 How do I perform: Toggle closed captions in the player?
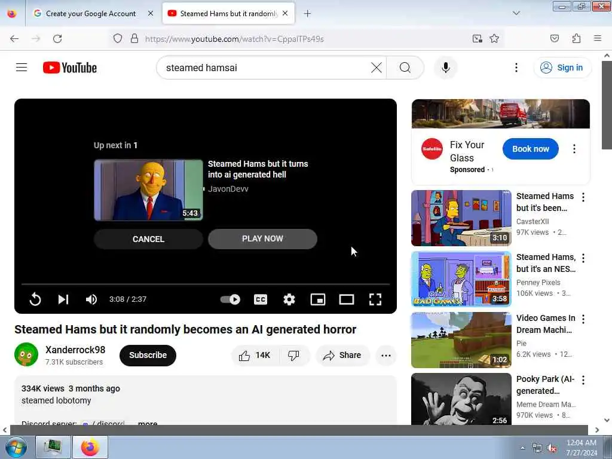point(261,299)
